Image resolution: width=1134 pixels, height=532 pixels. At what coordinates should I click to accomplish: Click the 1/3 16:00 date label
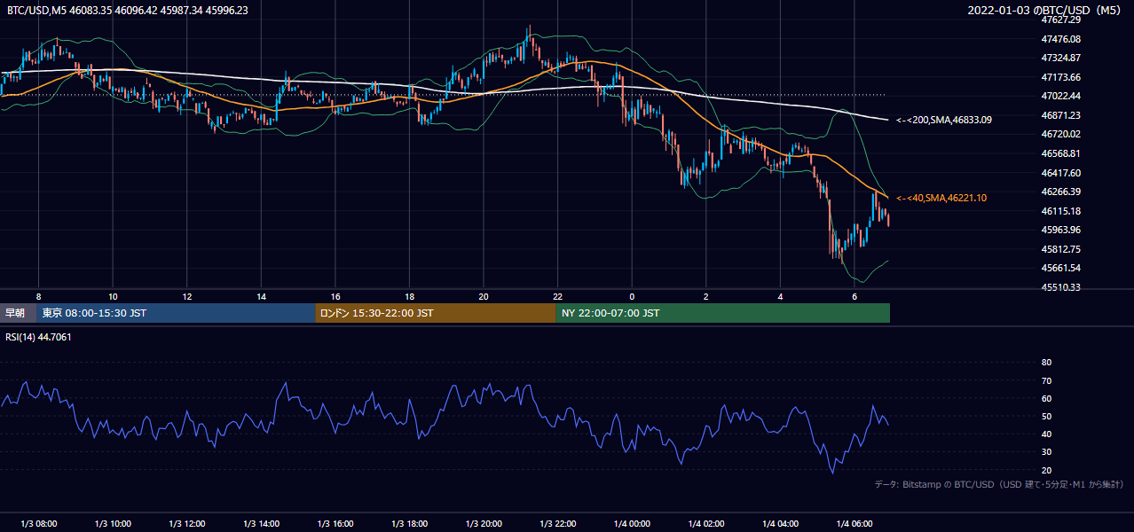pyautogui.click(x=335, y=524)
